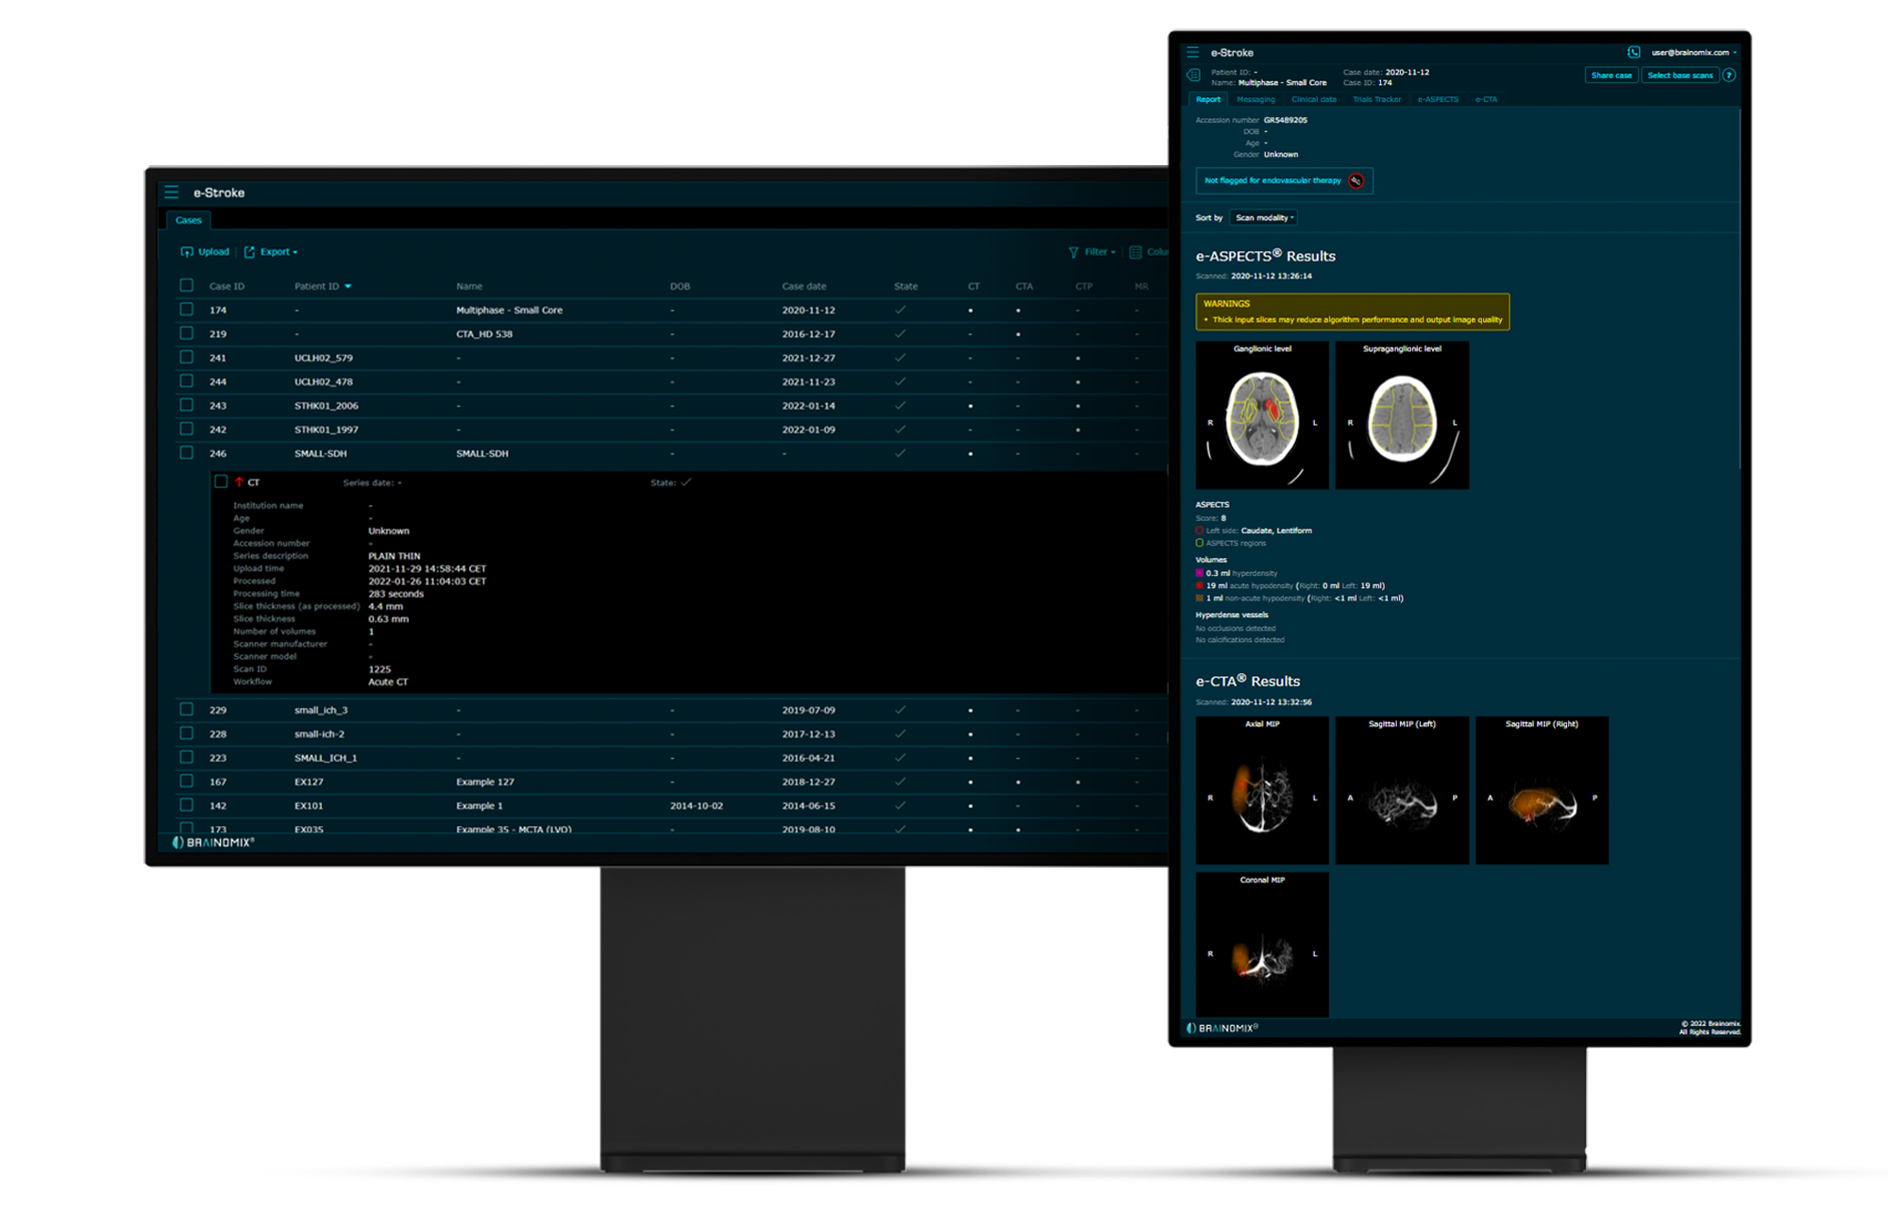This screenshot has height=1214, width=1888.
Task: Click the red left side legend swatch
Action: [x=1200, y=531]
